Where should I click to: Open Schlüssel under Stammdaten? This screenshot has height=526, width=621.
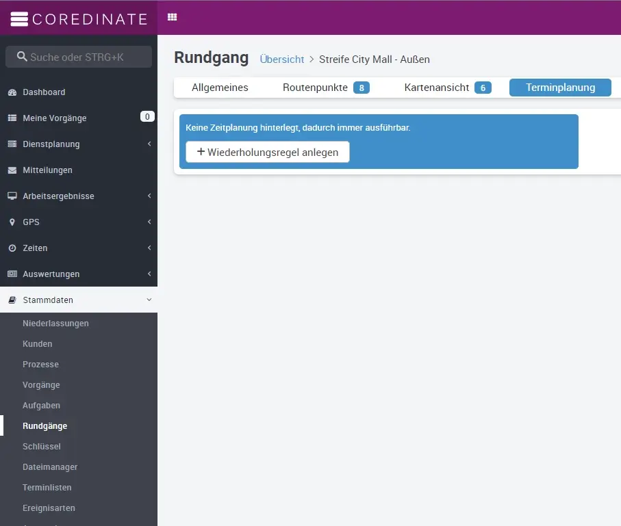click(42, 447)
